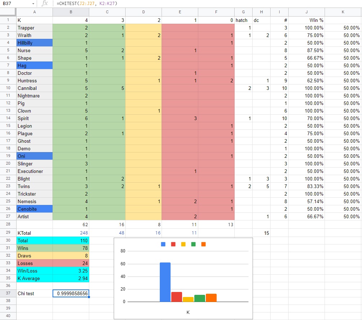The height and width of the screenshot is (320, 362).
Task: Click the '#' header cell
Action: point(279,20)
